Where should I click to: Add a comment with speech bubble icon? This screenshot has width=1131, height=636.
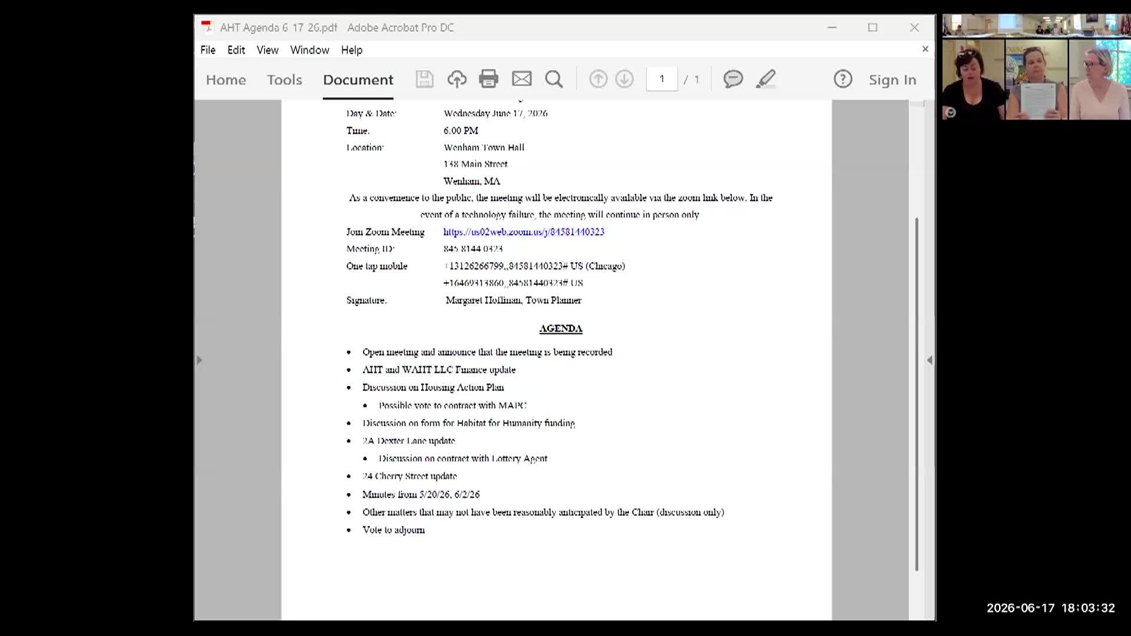[733, 79]
